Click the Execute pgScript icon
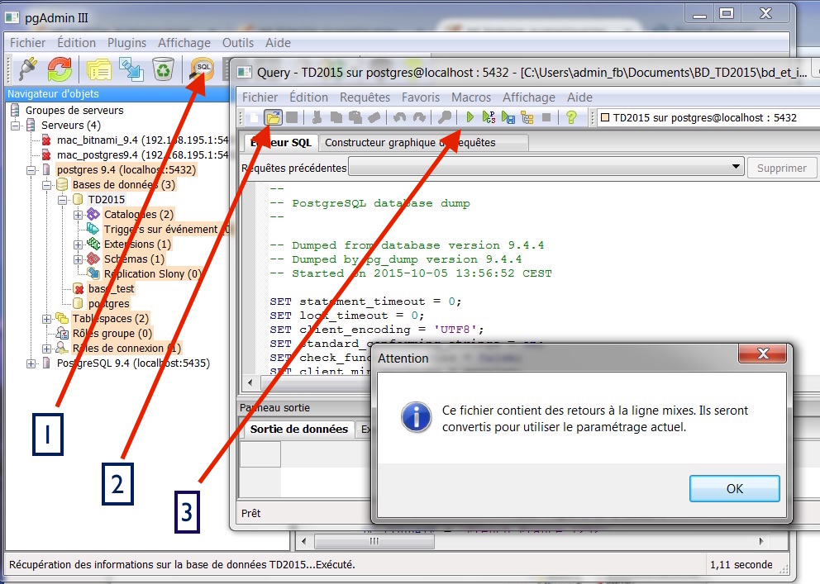This screenshot has width=820, height=584. point(489,117)
